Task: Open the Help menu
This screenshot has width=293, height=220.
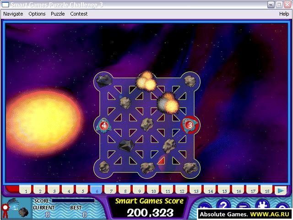Action: point(284,14)
